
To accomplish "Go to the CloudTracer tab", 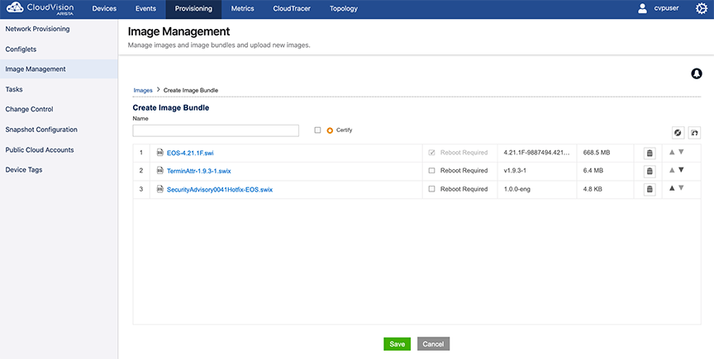I will pos(292,8).
